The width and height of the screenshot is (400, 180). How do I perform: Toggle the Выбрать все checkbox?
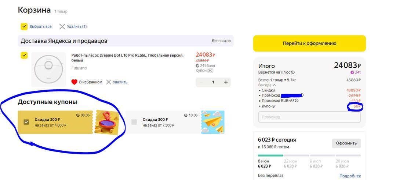[24, 26]
